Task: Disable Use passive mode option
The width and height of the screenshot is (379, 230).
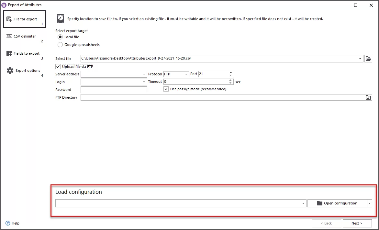Action: pyautogui.click(x=166, y=89)
